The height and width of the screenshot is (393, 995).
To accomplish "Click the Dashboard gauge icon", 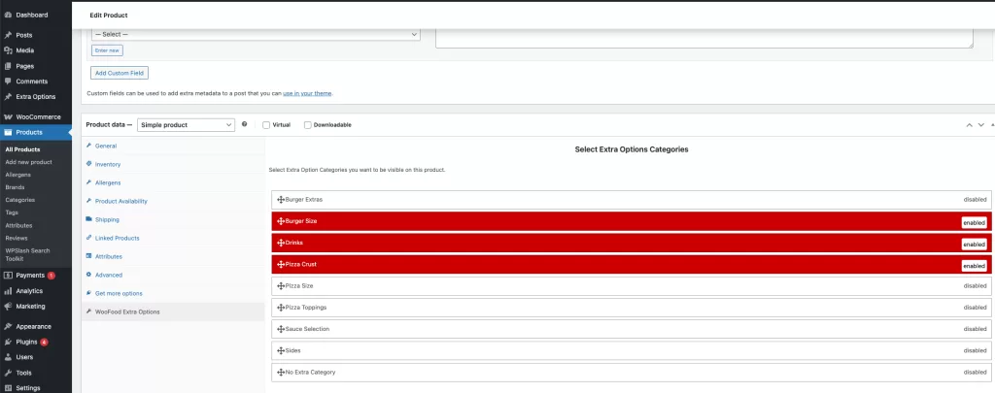I will 8,15.
